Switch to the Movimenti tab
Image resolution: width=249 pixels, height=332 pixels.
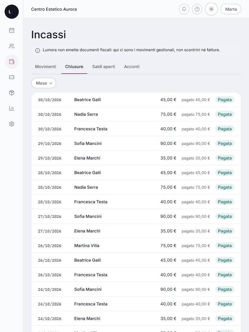(45, 67)
